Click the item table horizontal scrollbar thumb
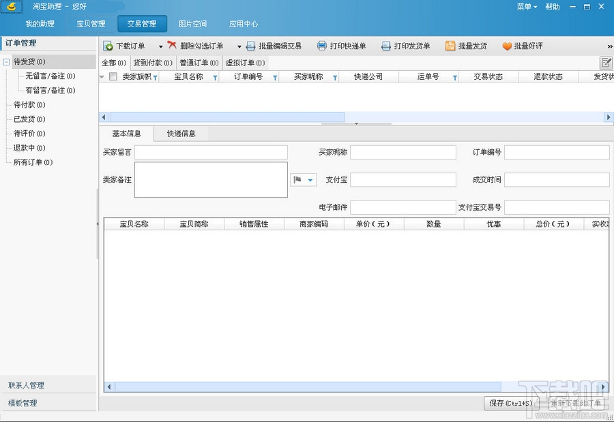 (308, 387)
